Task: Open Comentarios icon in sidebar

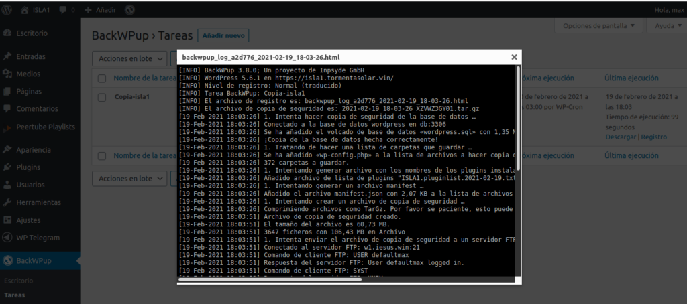Action: 7,109
